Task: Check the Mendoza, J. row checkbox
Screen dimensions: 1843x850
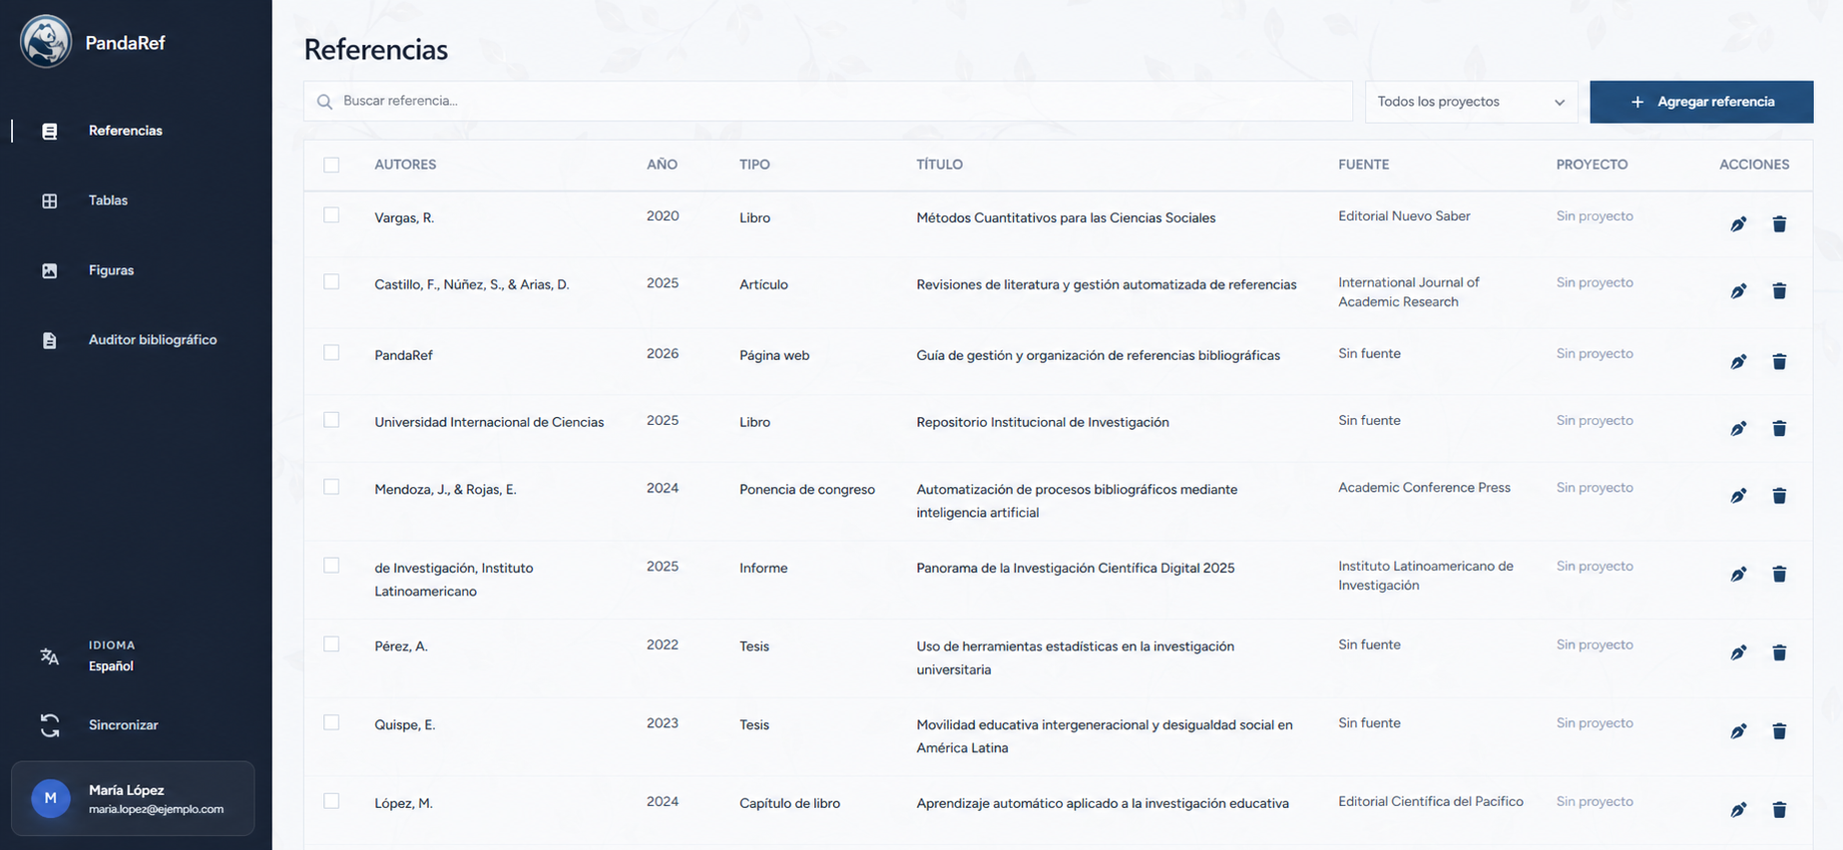Action: coord(331,487)
